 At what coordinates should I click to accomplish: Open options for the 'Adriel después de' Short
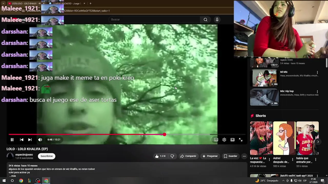tap(292, 159)
